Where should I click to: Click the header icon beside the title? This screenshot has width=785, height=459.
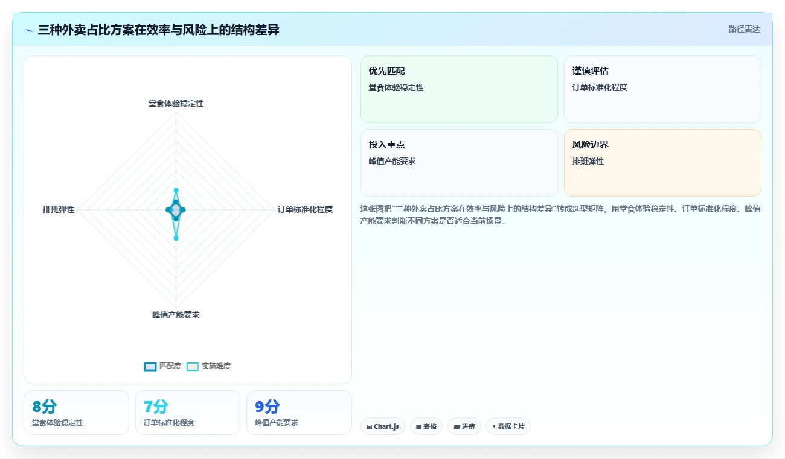pyautogui.click(x=28, y=30)
